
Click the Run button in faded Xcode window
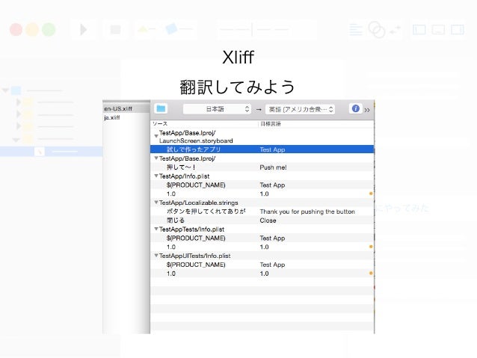click(x=83, y=29)
